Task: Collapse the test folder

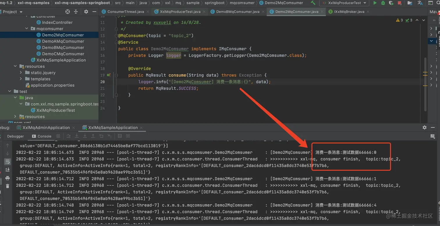Action: coord(10,92)
